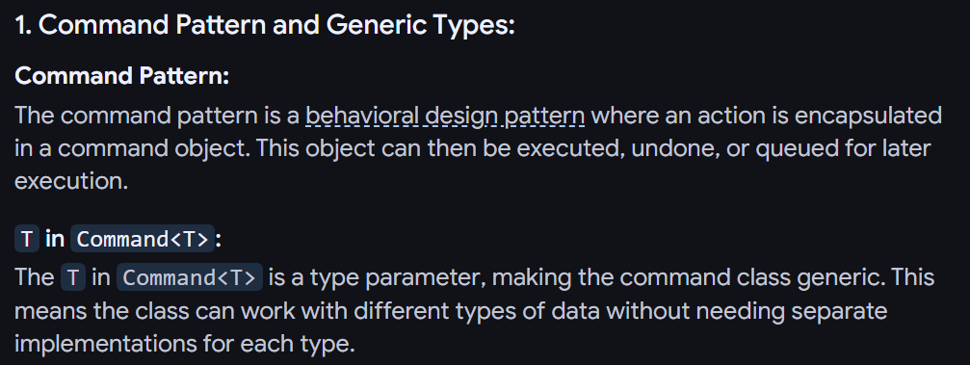Click the bold word 'in' between code chips

pyautogui.click(x=55, y=239)
